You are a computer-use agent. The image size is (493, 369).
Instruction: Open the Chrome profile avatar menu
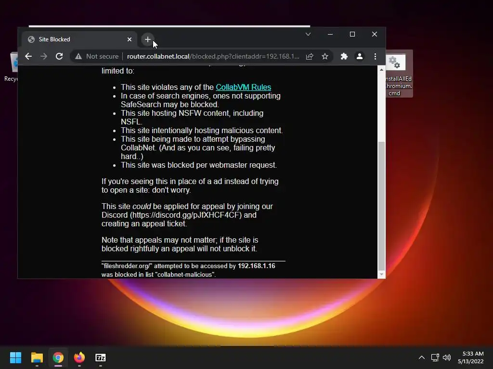point(359,57)
